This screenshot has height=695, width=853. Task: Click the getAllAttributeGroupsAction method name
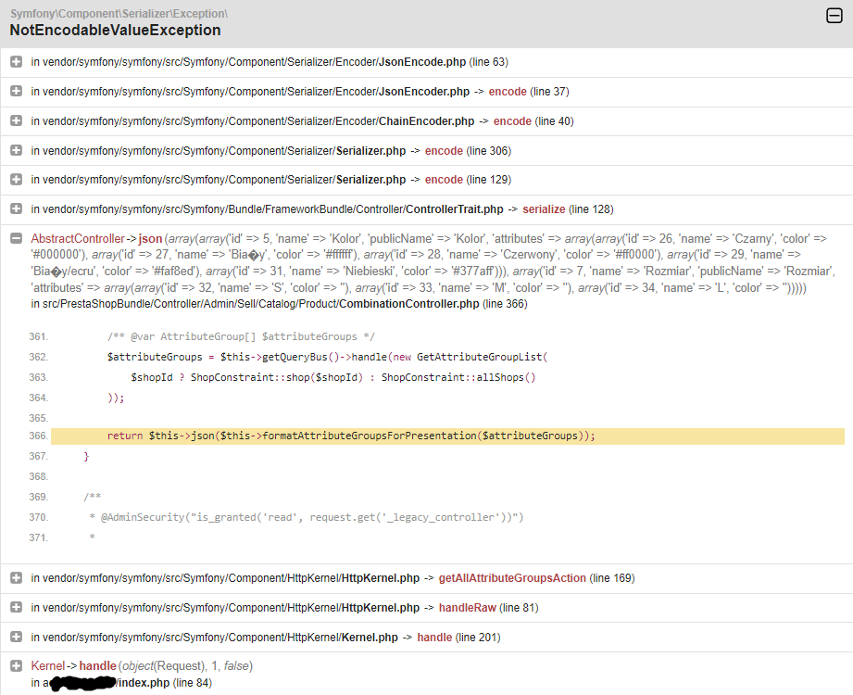tap(512, 578)
